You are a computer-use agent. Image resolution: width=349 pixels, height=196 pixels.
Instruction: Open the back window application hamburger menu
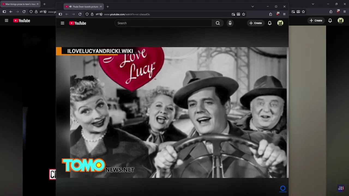[345, 12]
